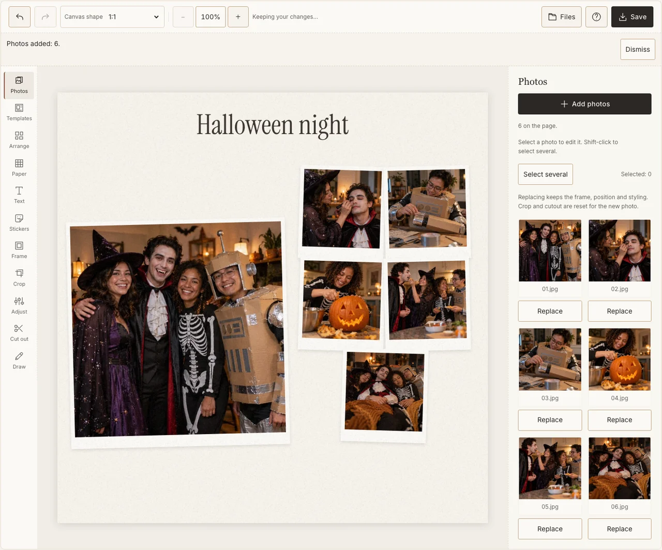
Task: Click the 100% zoom field
Action: tap(210, 17)
